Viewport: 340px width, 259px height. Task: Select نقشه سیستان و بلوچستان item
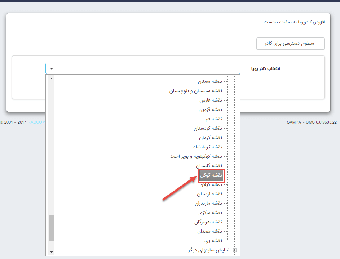pyautogui.click(x=196, y=91)
